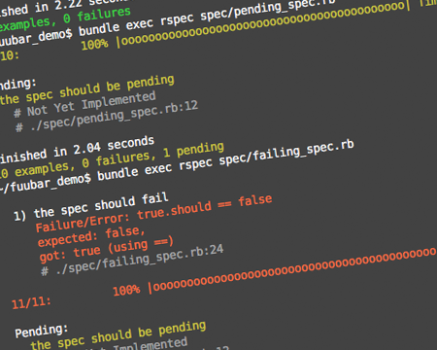Click the path "# ./spec/pending_spec.rb:12"
437x350 pixels.
tap(107, 117)
